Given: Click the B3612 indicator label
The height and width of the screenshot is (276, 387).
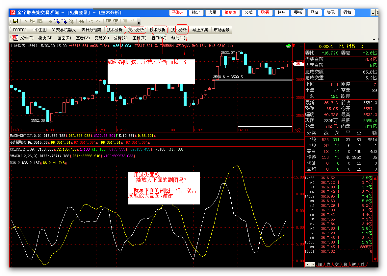Looking at the screenshot, I should pos(15,163).
